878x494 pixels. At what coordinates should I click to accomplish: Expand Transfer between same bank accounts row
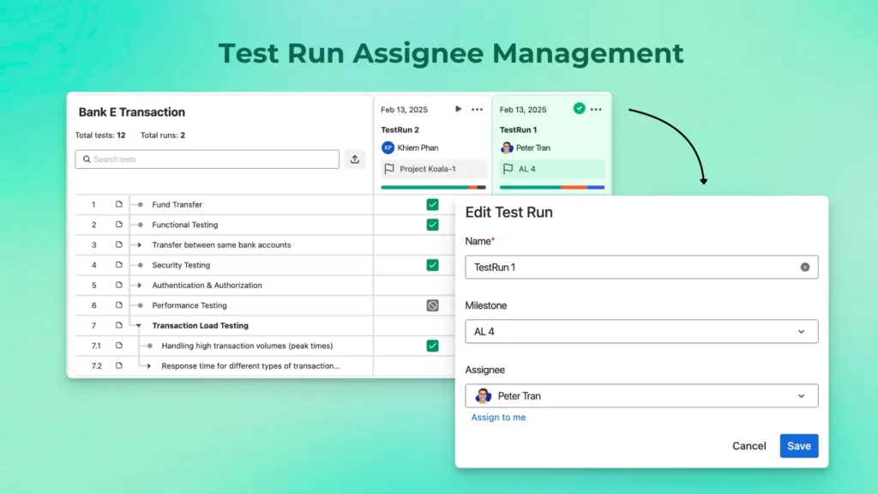[x=140, y=244]
